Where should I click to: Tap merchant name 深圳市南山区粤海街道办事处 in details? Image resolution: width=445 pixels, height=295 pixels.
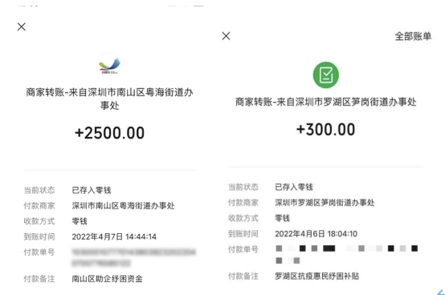point(123,205)
